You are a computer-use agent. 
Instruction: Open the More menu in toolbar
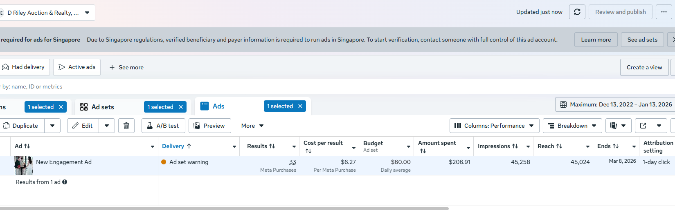coord(252,126)
